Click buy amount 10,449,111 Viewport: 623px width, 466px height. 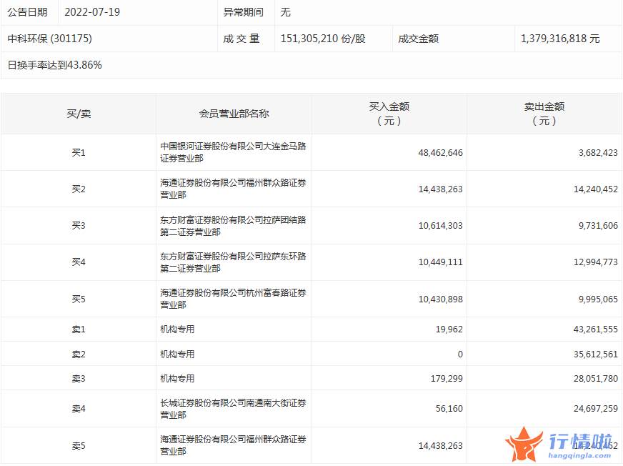tap(440, 262)
